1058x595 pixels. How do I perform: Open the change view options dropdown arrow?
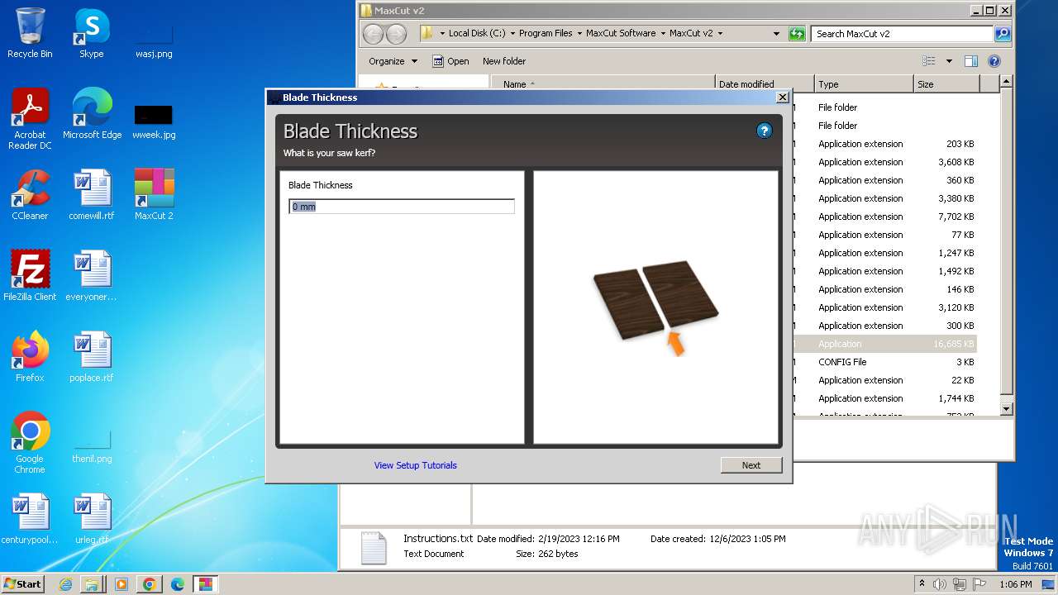pos(949,61)
